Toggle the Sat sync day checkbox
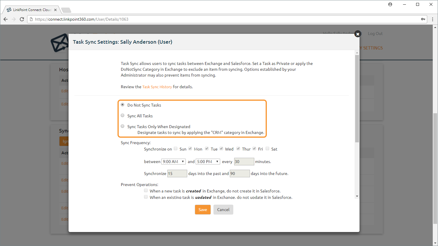This screenshot has height=246, width=438. click(x=267, y=148)
